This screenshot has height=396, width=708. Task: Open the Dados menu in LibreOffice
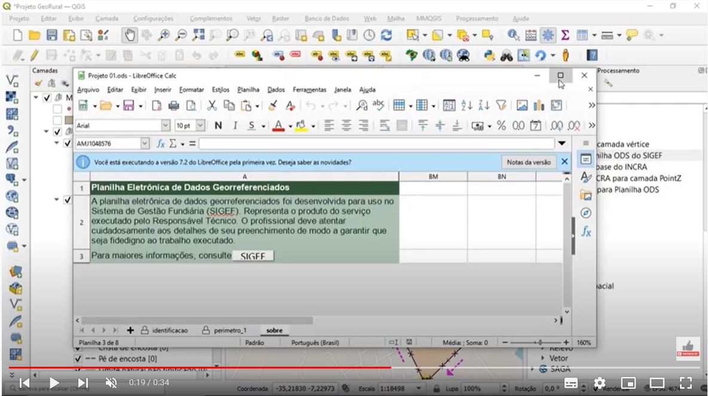click(276, 90)
